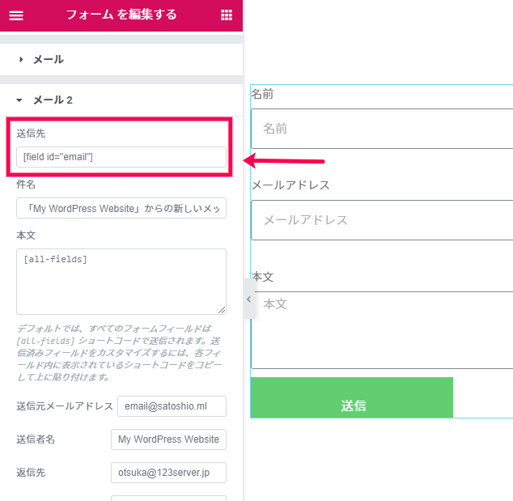
Task: Click the 送信者名 label
Action: click(36, 439)
